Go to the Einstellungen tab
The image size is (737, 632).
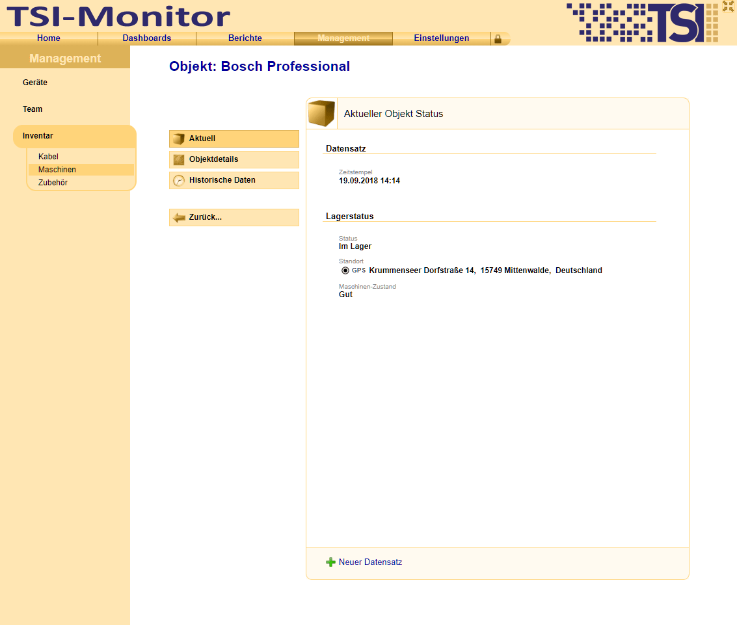coord(441,38)
